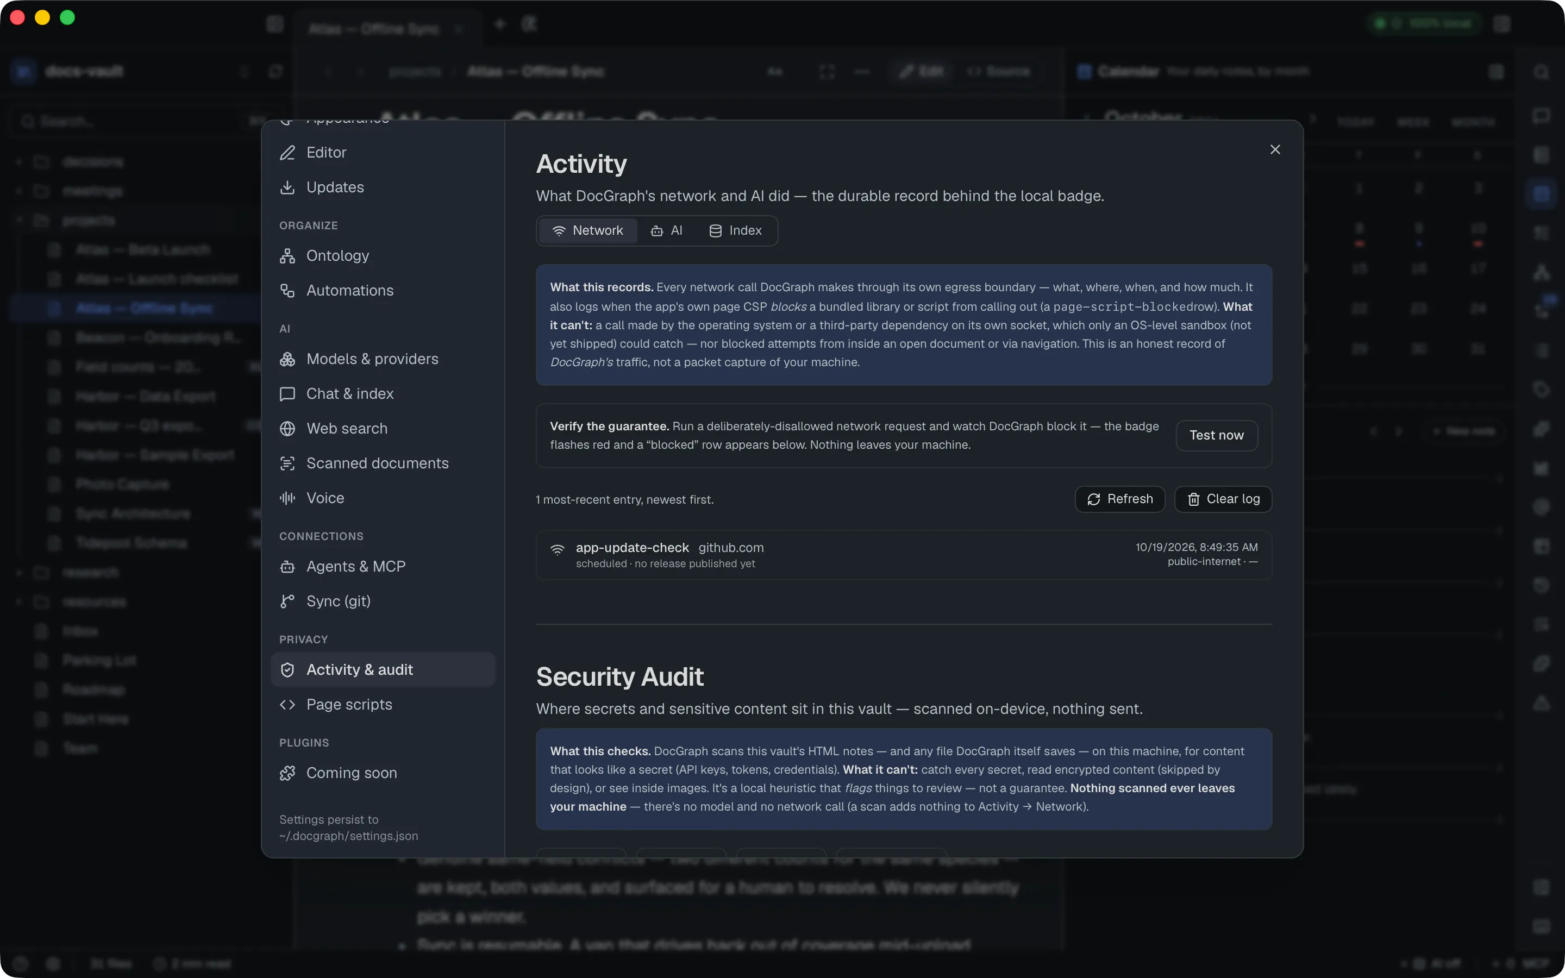Open Agents & MCP connections

(383, 567)
